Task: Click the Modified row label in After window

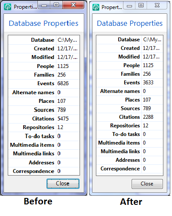Action: coord(129,57)
